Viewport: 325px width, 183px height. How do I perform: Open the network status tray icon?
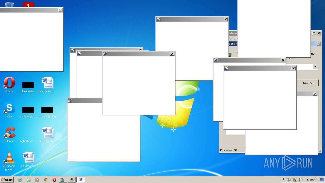(295, 180)
